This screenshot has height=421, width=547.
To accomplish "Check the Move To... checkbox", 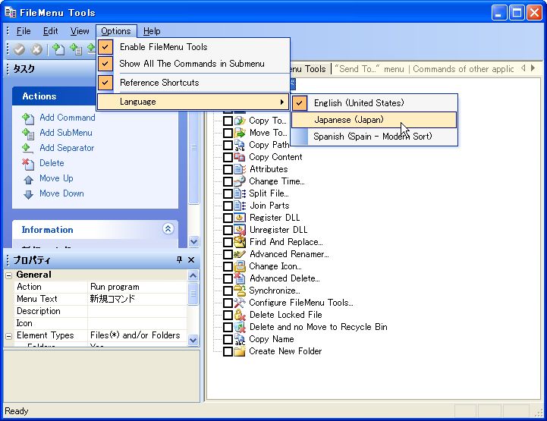I will 228,134.
